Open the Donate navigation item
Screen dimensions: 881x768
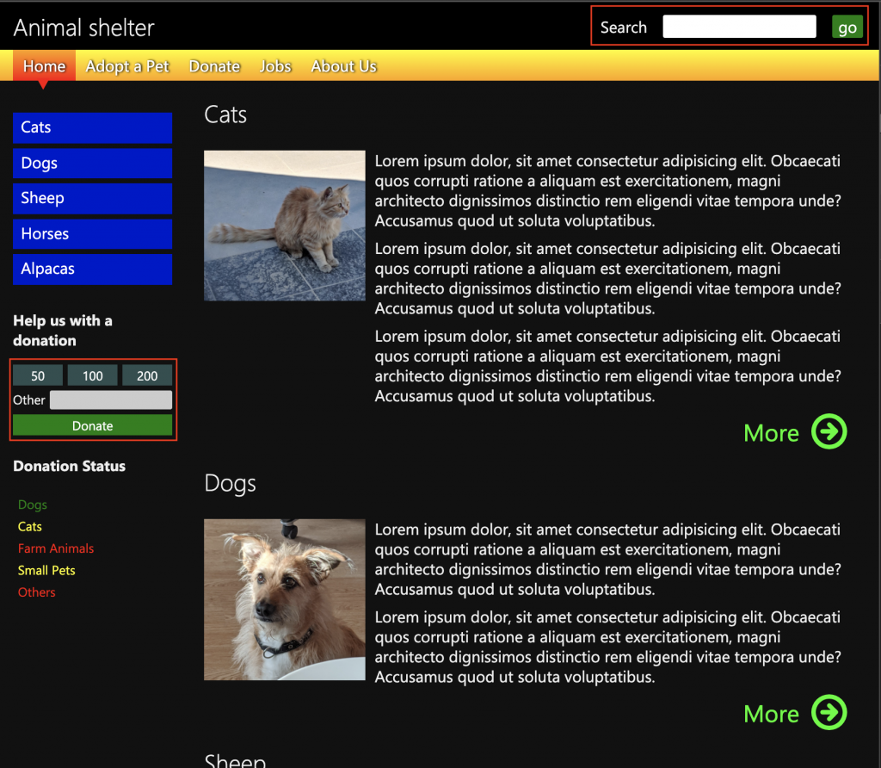214,65
